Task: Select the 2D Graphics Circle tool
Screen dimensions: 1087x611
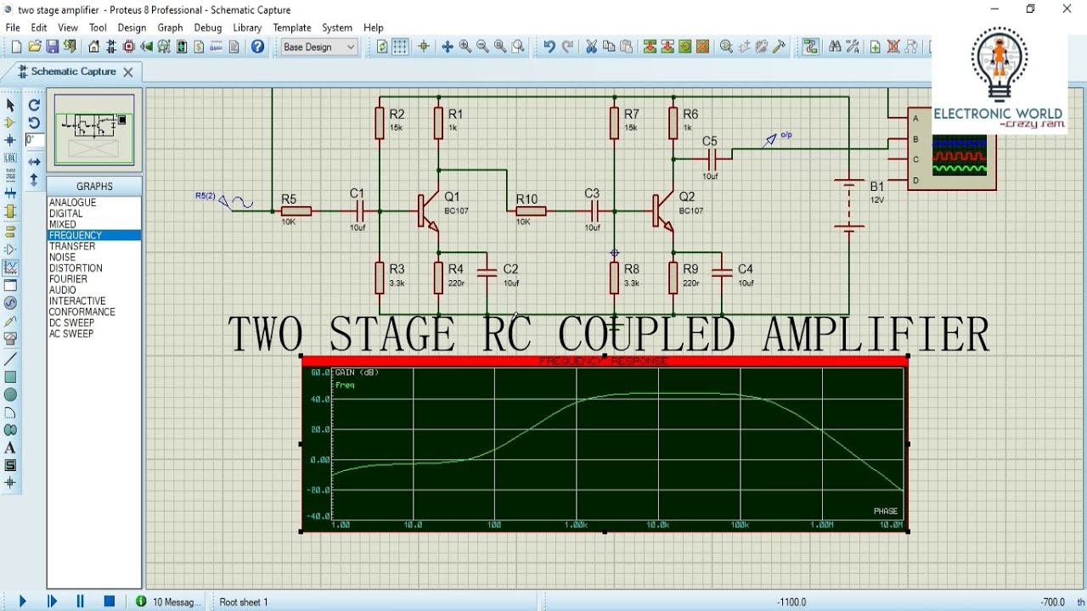Action: [x=10, y=395]
